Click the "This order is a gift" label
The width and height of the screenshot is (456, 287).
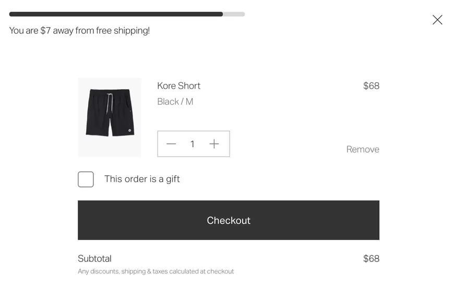142,179
